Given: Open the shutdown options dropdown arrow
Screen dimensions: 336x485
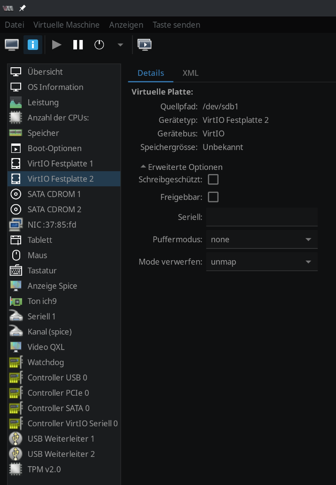Looking at the screenshot, I should pyautogui.click(x=120, y=45).
